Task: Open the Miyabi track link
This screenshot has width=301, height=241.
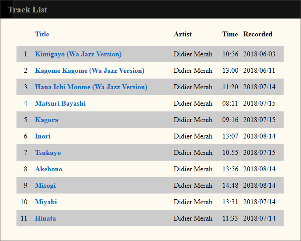Action: (46, 202)
